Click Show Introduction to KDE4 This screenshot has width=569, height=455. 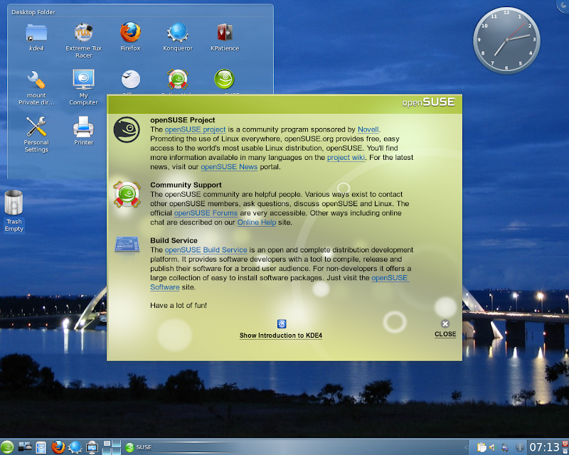click(280, 336)
